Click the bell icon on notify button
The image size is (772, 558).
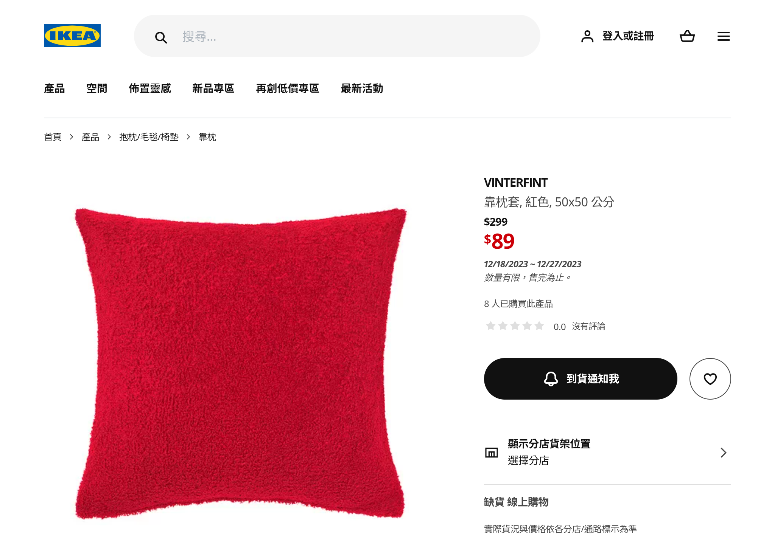[551, 378]
